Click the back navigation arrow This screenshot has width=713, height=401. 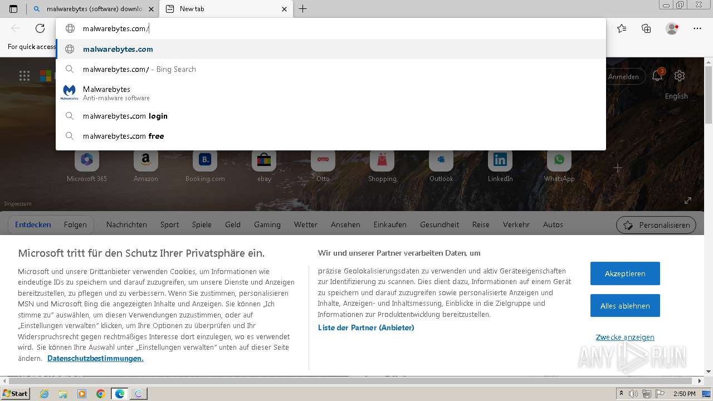pos(16,28)
